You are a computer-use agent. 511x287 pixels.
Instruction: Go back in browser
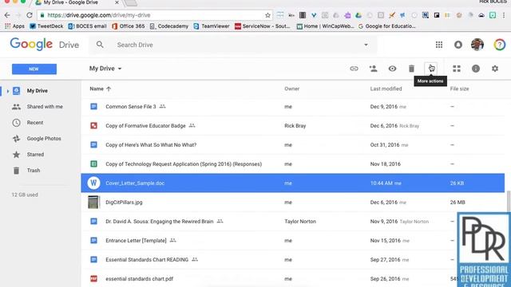7,15
